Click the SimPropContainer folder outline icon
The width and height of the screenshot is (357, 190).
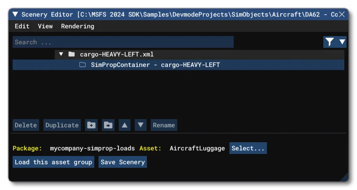(x=83, y=65)
